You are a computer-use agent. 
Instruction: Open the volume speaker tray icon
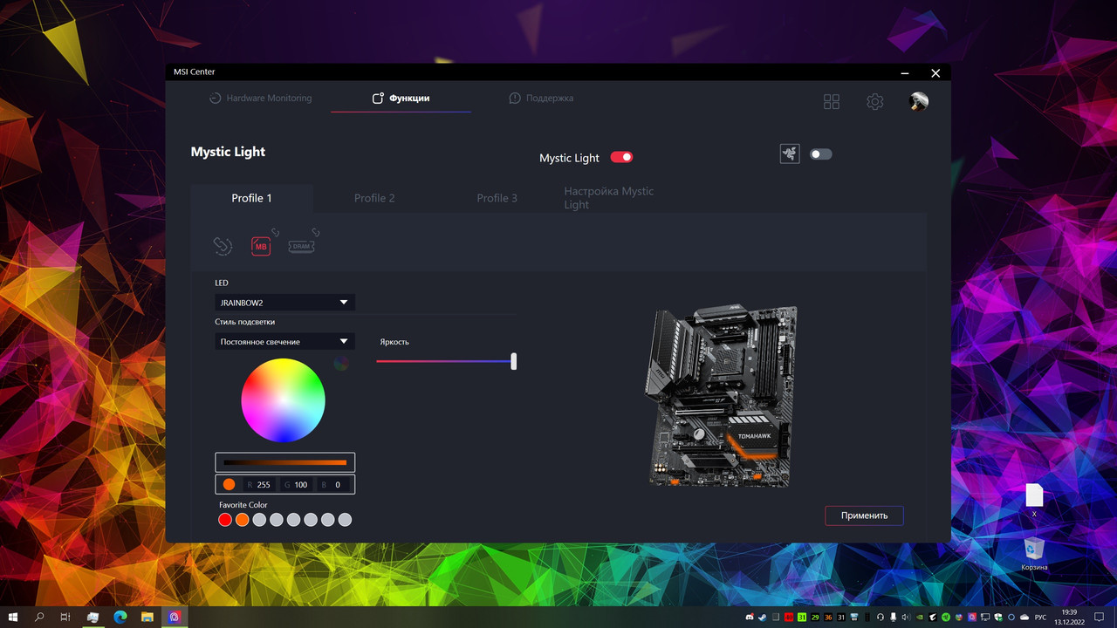[906, 618]
